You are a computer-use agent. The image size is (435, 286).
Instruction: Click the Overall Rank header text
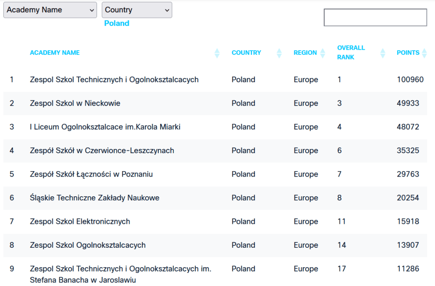351,52
